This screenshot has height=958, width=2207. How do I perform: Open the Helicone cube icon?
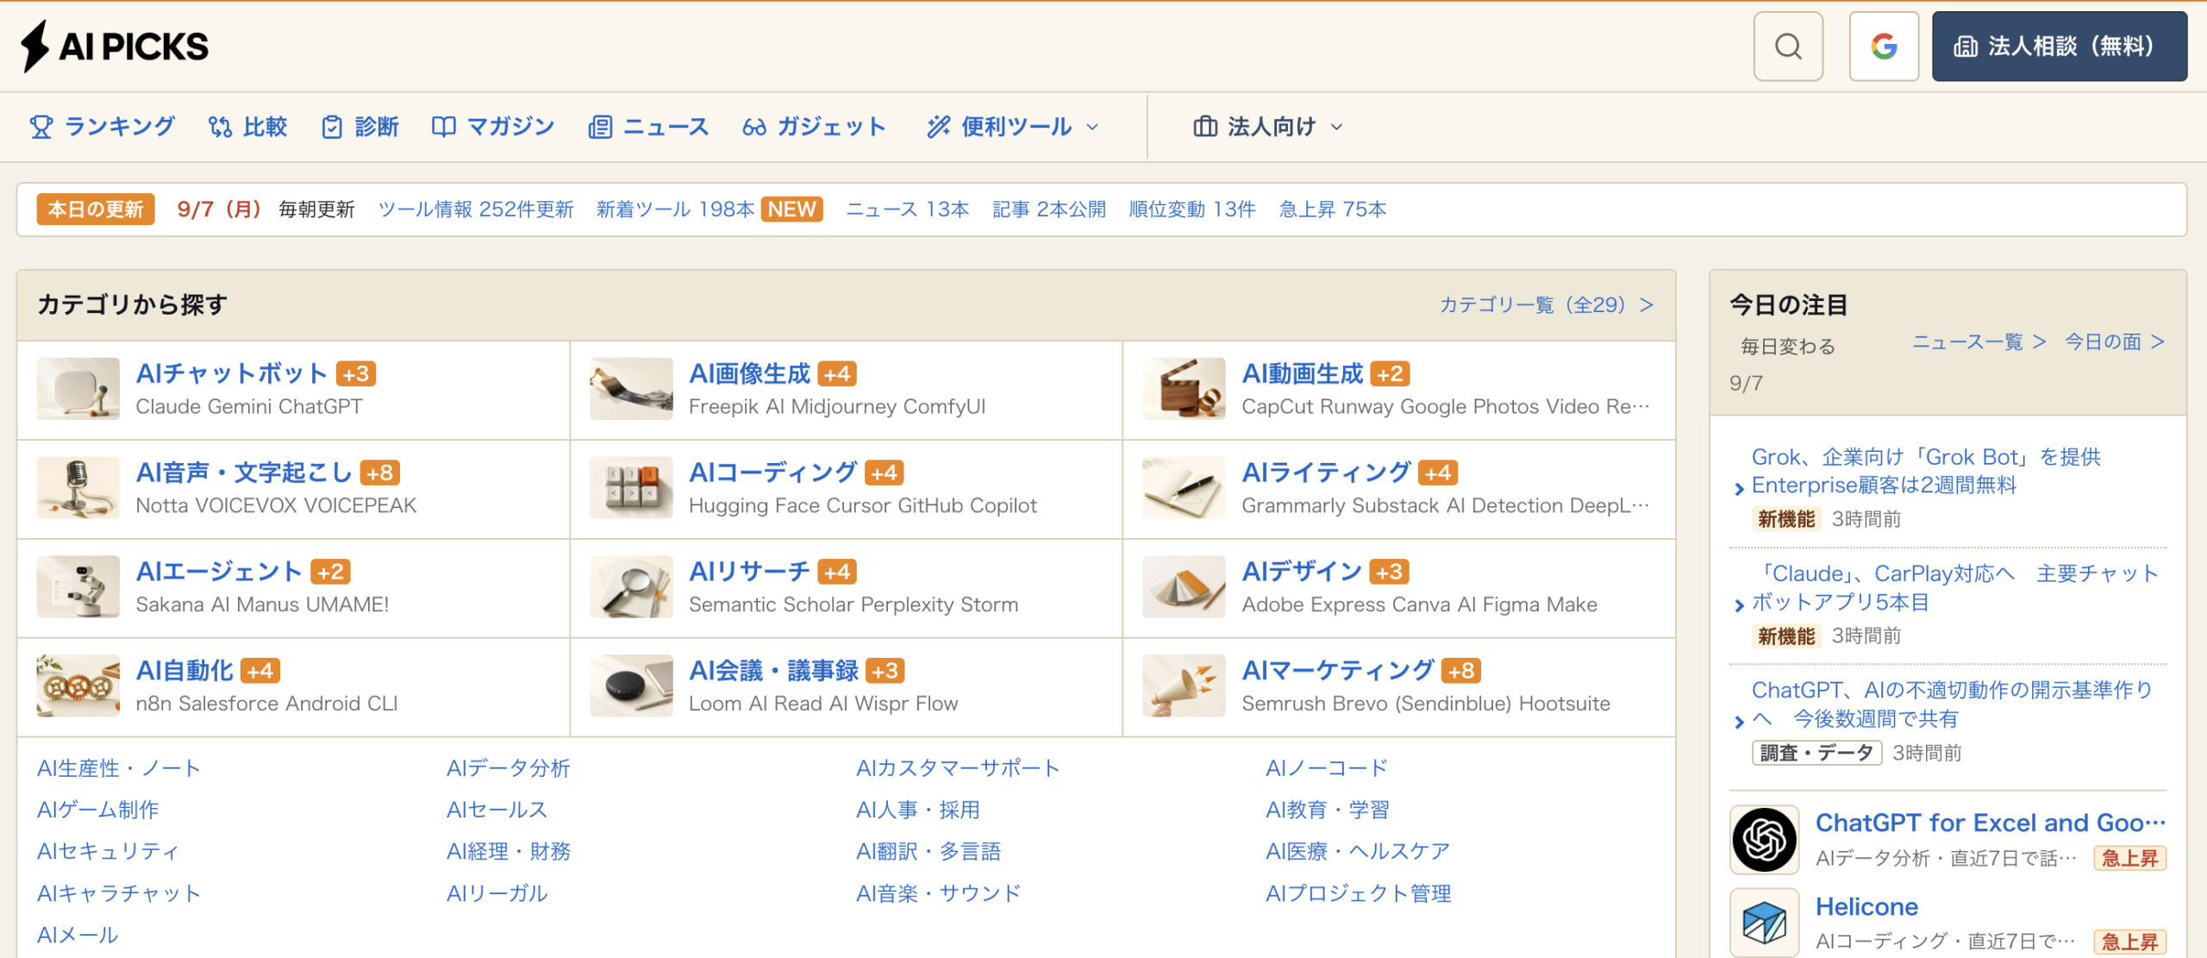pos(1764,922)
